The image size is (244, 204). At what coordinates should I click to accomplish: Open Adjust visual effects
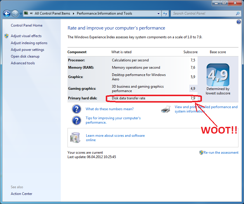[26, 36]
